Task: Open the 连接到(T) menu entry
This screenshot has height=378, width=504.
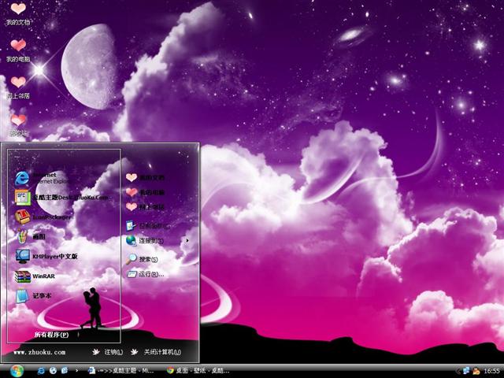Action: coord(145,240)
